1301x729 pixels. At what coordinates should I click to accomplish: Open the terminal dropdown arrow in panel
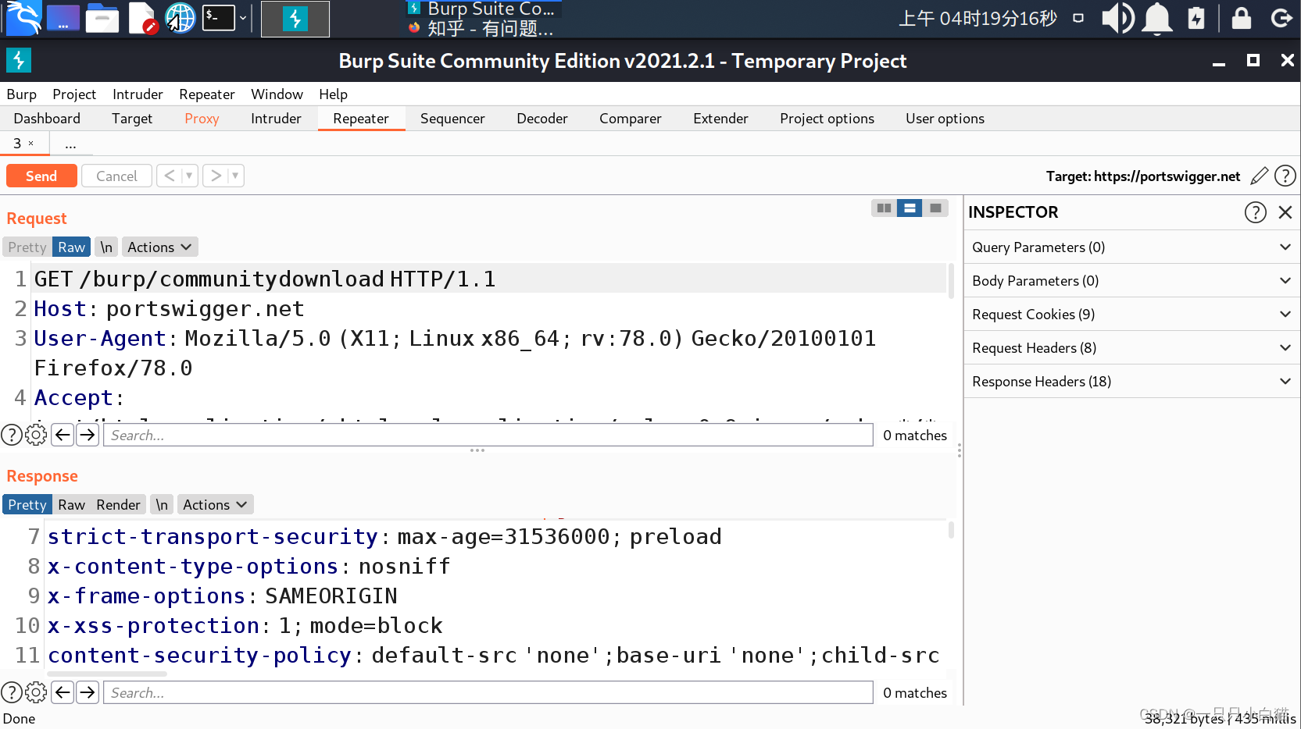[x=243, y=18]
